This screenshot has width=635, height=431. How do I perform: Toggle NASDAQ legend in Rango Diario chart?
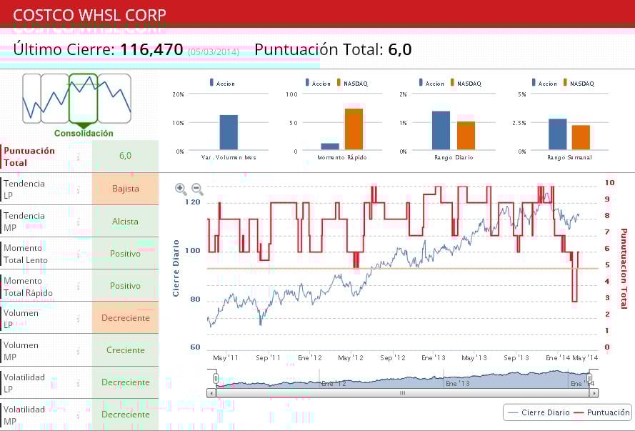466,83
